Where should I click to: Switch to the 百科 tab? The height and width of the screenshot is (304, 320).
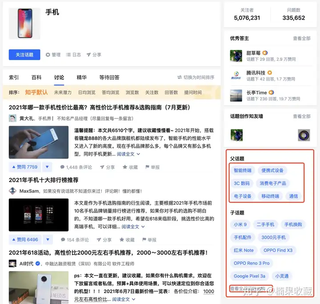click(x=36, y=77)
